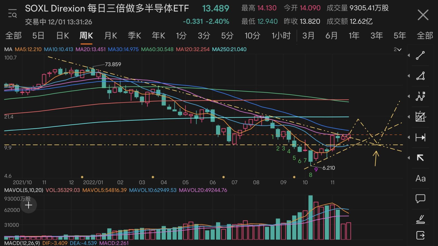Tap the MA250:21.040 indicator label
This screenshot has width=438, height=246.
pos(229,49)
